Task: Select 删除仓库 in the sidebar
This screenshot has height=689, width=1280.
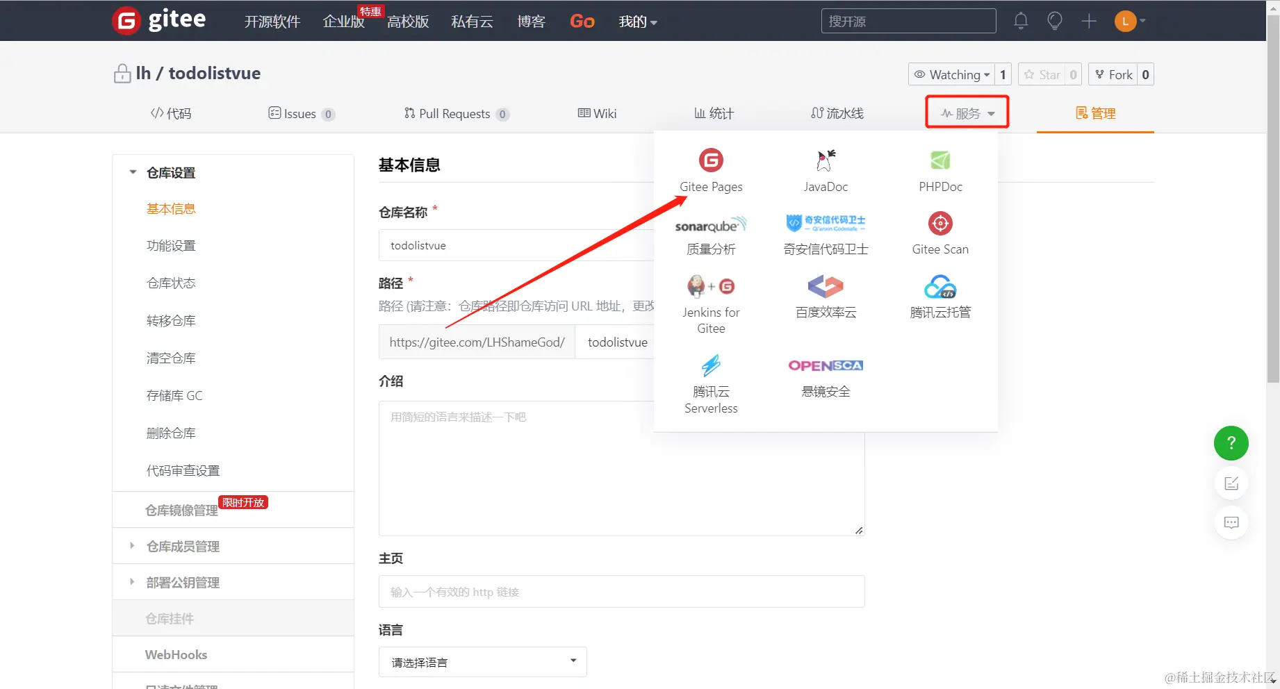Action: click(x=171, y=433)
